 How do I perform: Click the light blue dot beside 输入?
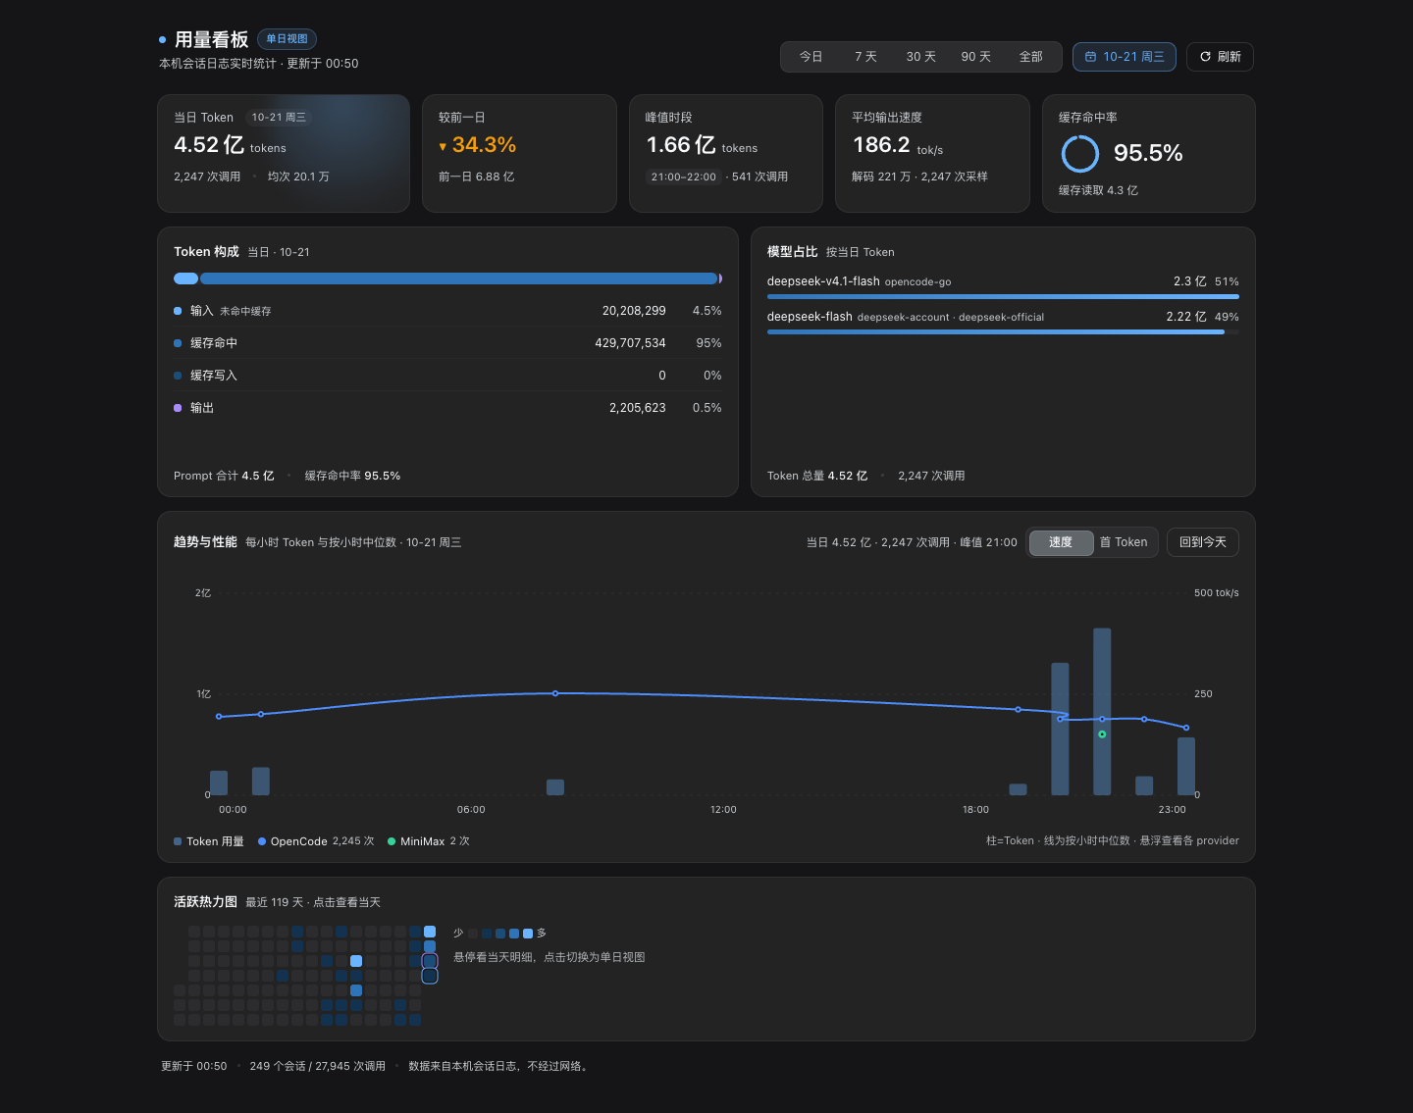pos(178,311)
